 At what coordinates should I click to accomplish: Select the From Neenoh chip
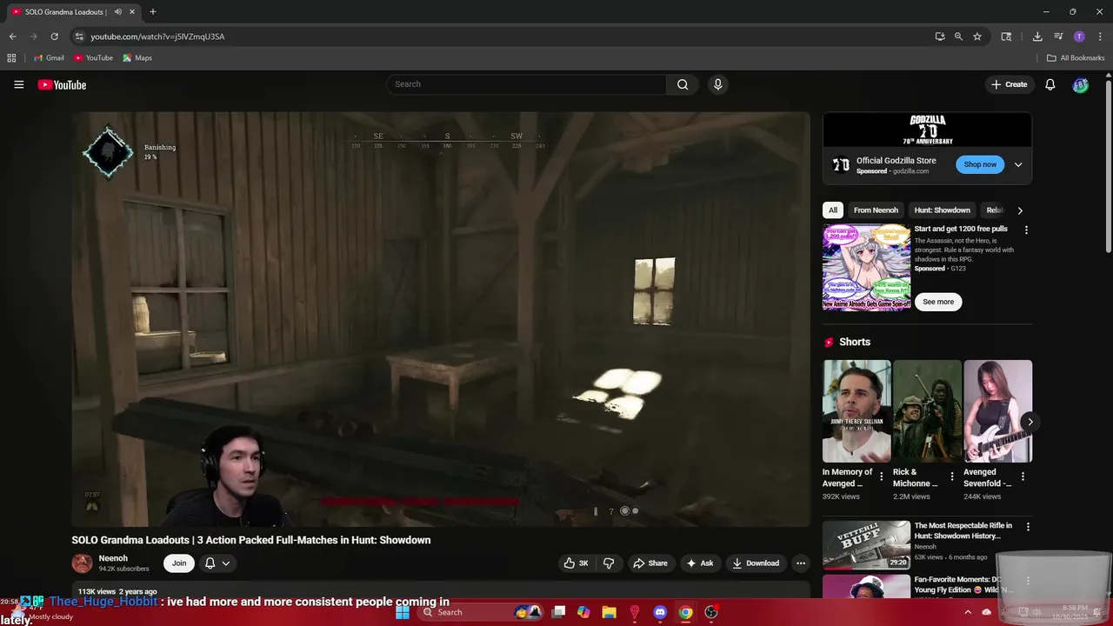pyautogui.click(x=876, y=210)
